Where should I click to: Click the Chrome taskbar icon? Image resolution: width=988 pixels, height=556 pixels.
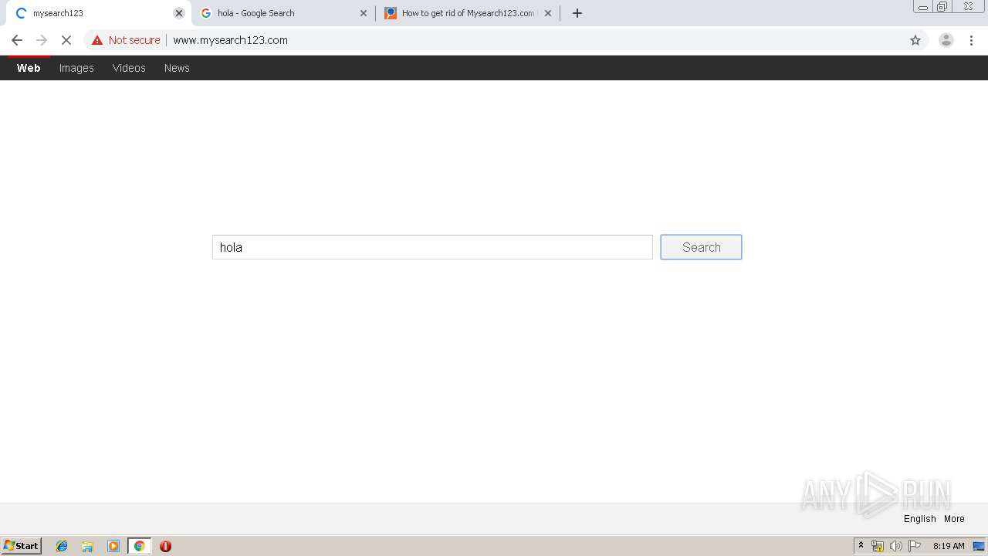(139, 546)
